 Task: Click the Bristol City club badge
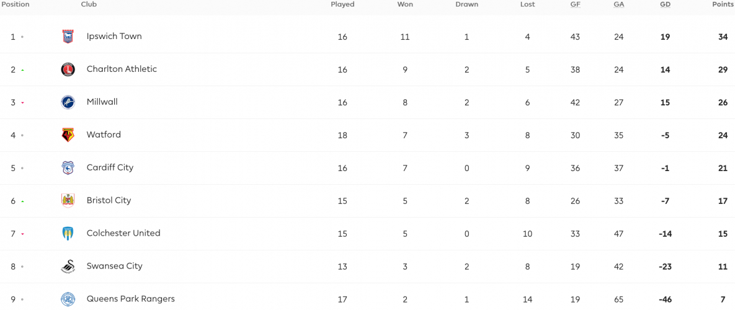click(x=68, y=200)
